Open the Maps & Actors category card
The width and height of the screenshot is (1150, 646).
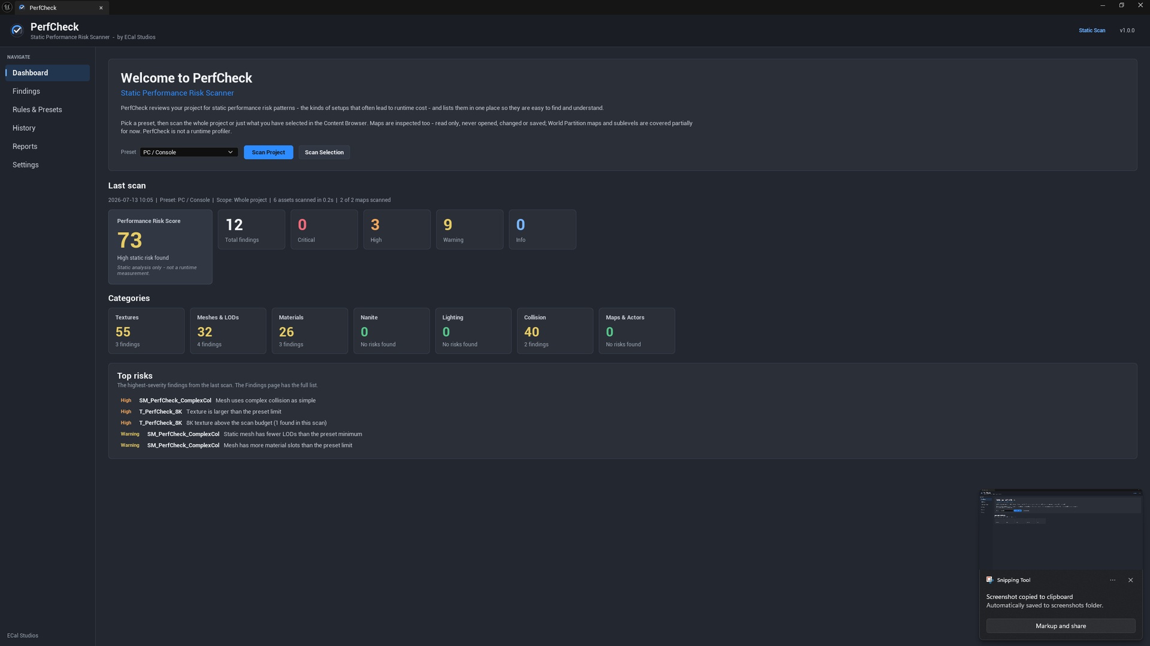pyautogui.click(x=637, y=331)
